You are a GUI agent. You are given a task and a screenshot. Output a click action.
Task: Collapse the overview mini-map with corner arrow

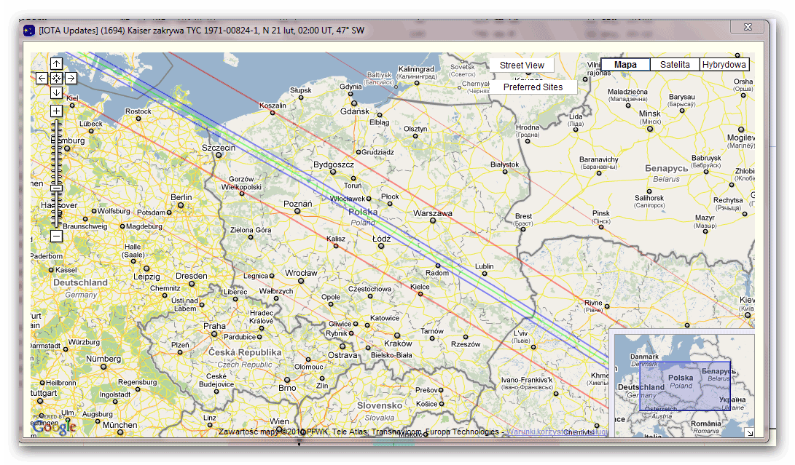click(x=749, y=432)
